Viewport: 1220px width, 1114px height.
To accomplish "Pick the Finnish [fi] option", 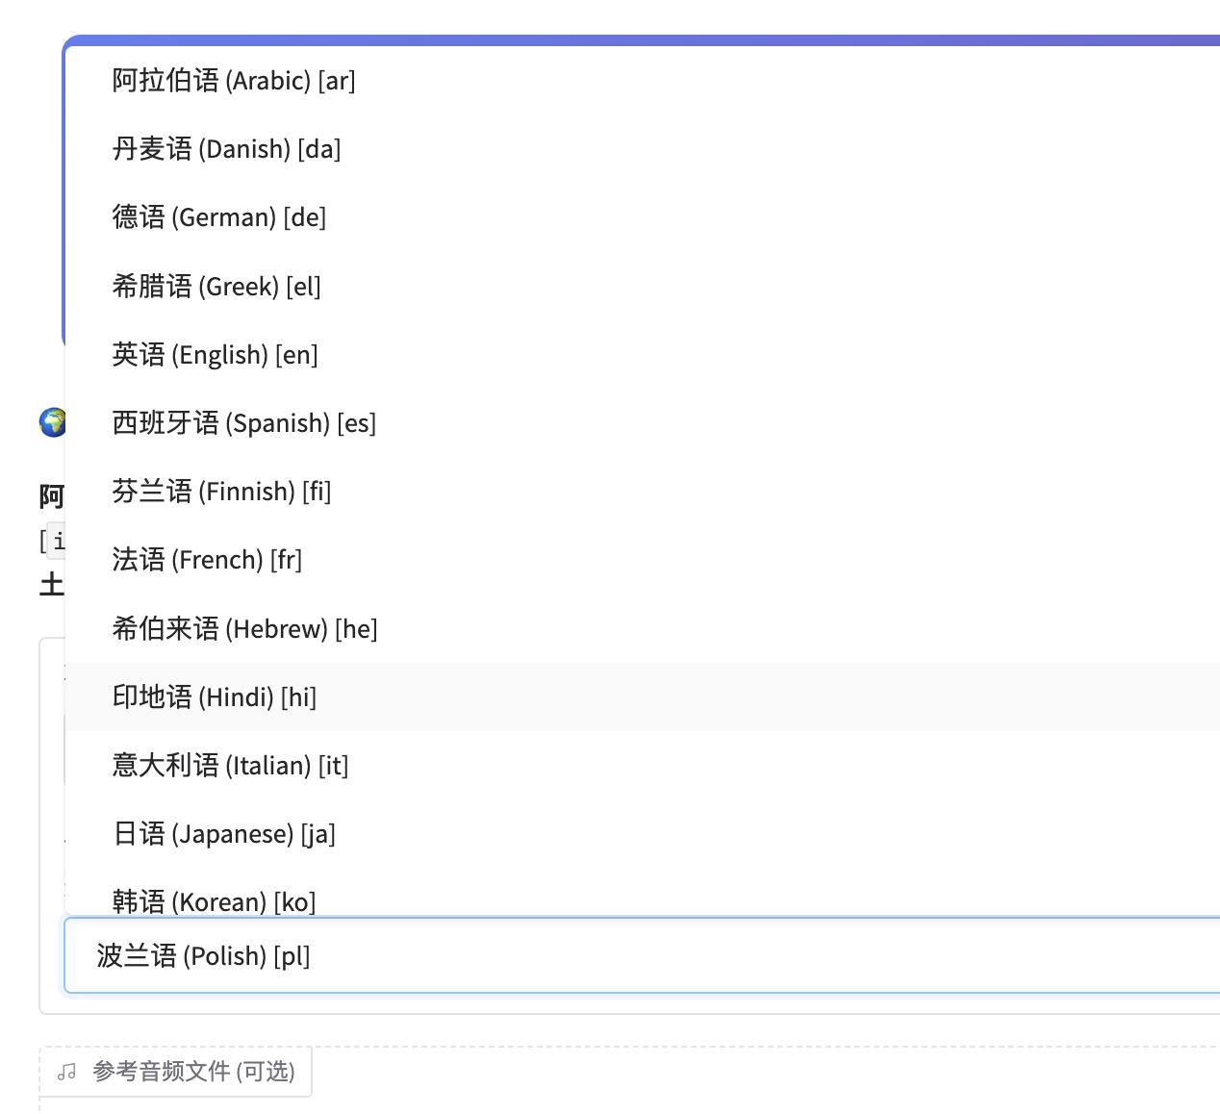I will pyautogui.click(x=222, y=492).
